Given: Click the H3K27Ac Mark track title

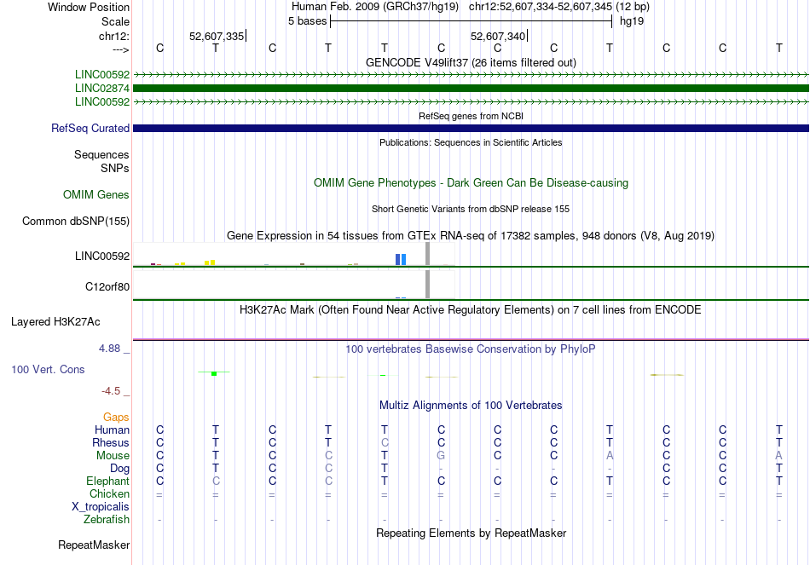Looking at the screenshot, I should [471, 310].
